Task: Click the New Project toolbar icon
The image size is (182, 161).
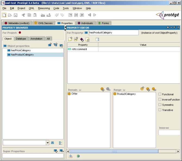Action: (x=4, y=15)
